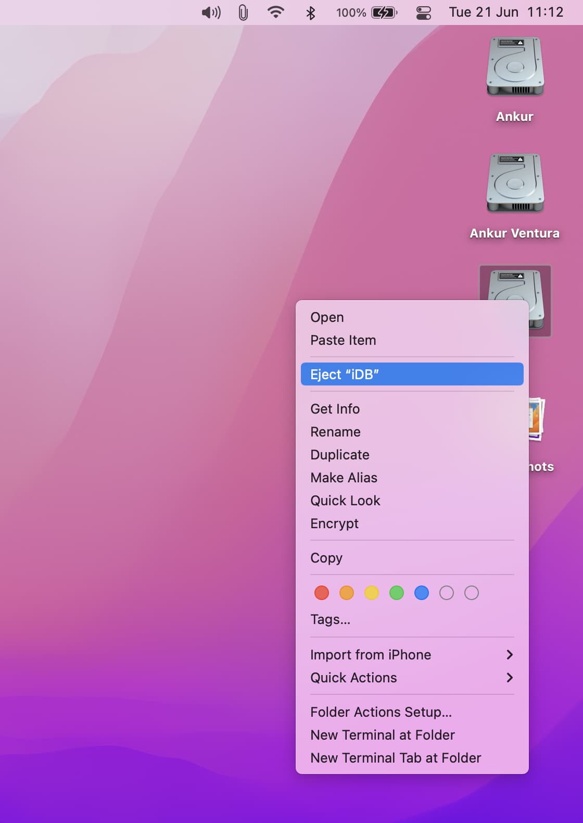Open Folder Actions Setup…
The height and width of the screenshot is (823, 583).
412,712
